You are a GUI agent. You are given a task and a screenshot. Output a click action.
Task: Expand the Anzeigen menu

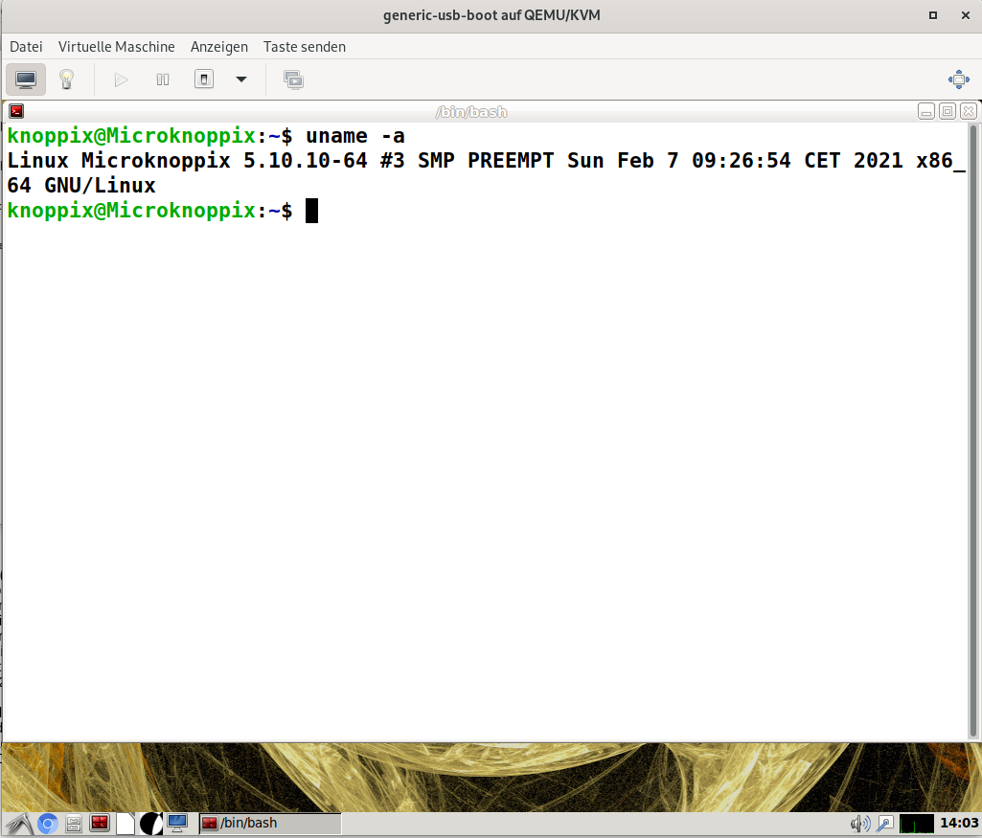coord(218,46)
